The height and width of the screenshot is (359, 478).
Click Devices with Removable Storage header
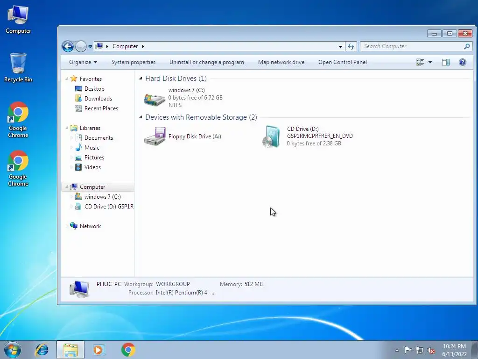(201, 117)
